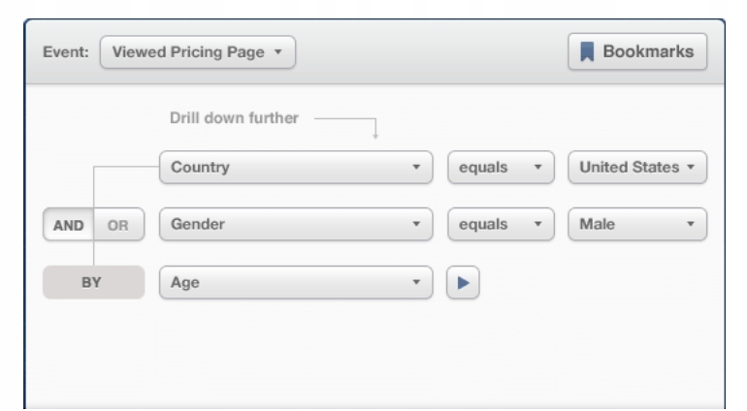The height and width of the screenshot is (411, 747).
Task: Toggle the BY grouping button
Action: (x=93, y=283)
